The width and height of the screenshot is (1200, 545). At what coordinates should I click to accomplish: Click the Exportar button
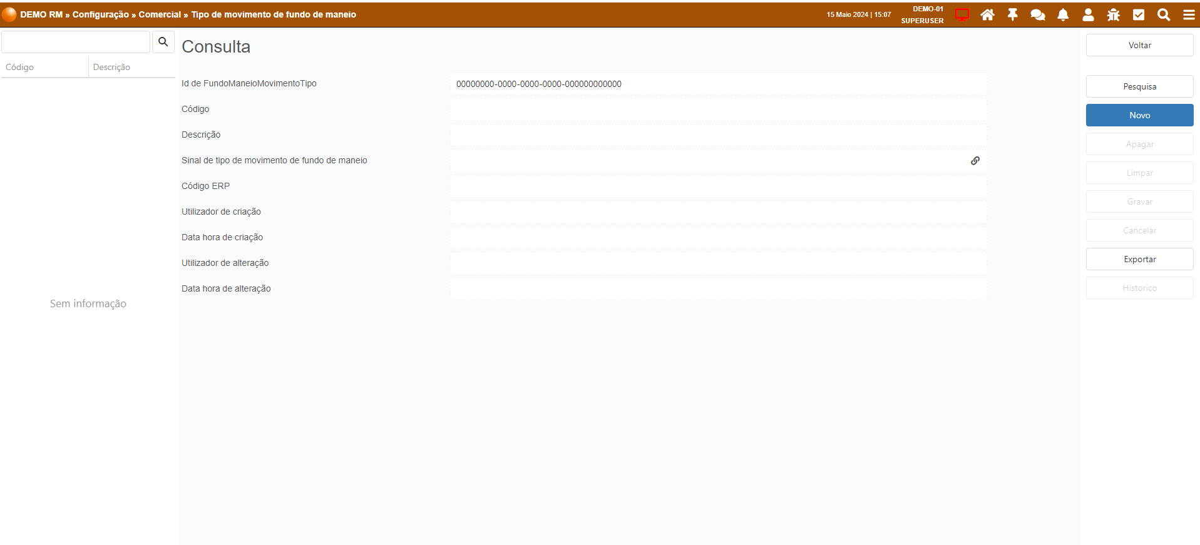pos(1139,259)
